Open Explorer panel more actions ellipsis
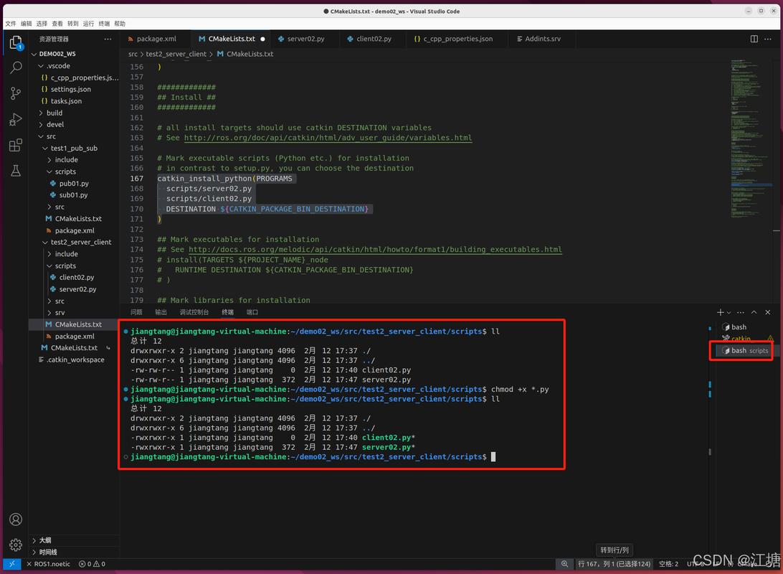The width and height of the screenshot is (783, 574). (x=108, y=39)
